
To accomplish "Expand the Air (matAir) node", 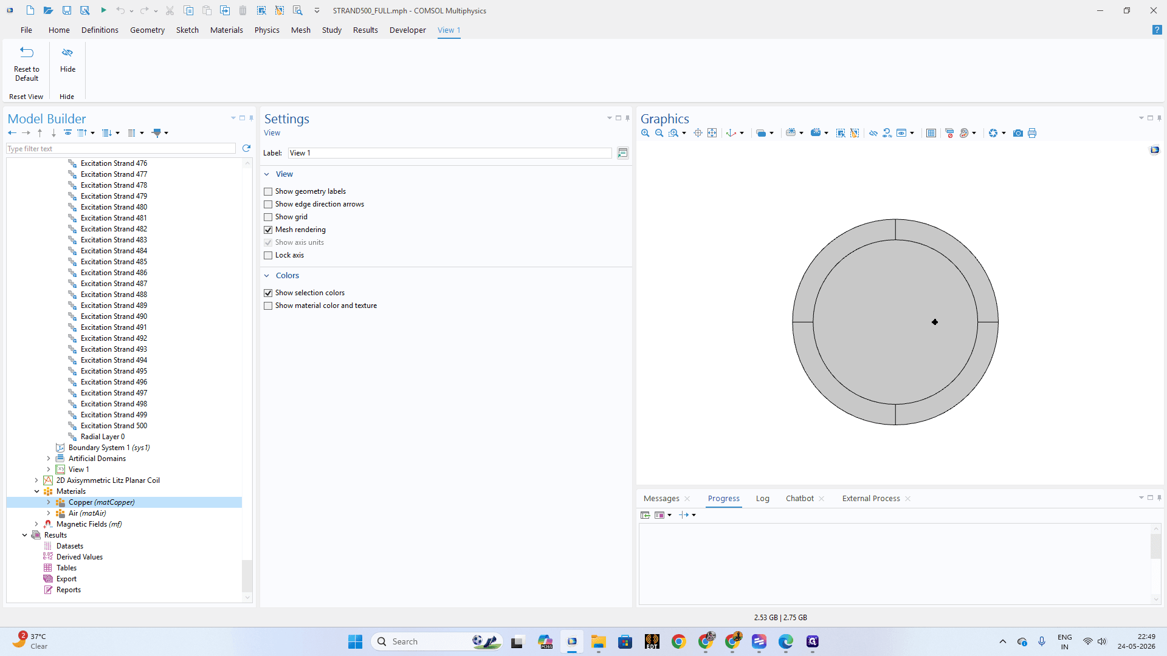I will (x=49, y=513).
